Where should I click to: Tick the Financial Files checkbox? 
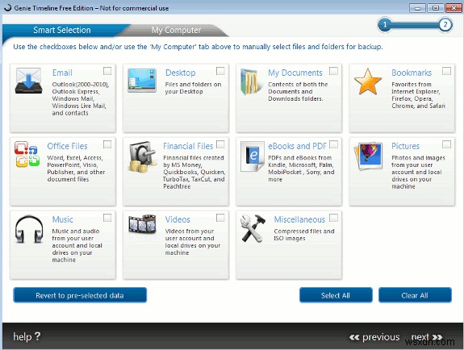[220, 144]
